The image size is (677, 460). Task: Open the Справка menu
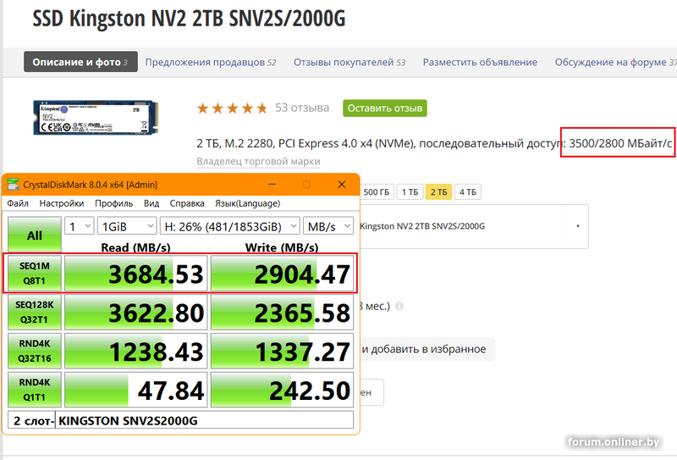187,203
